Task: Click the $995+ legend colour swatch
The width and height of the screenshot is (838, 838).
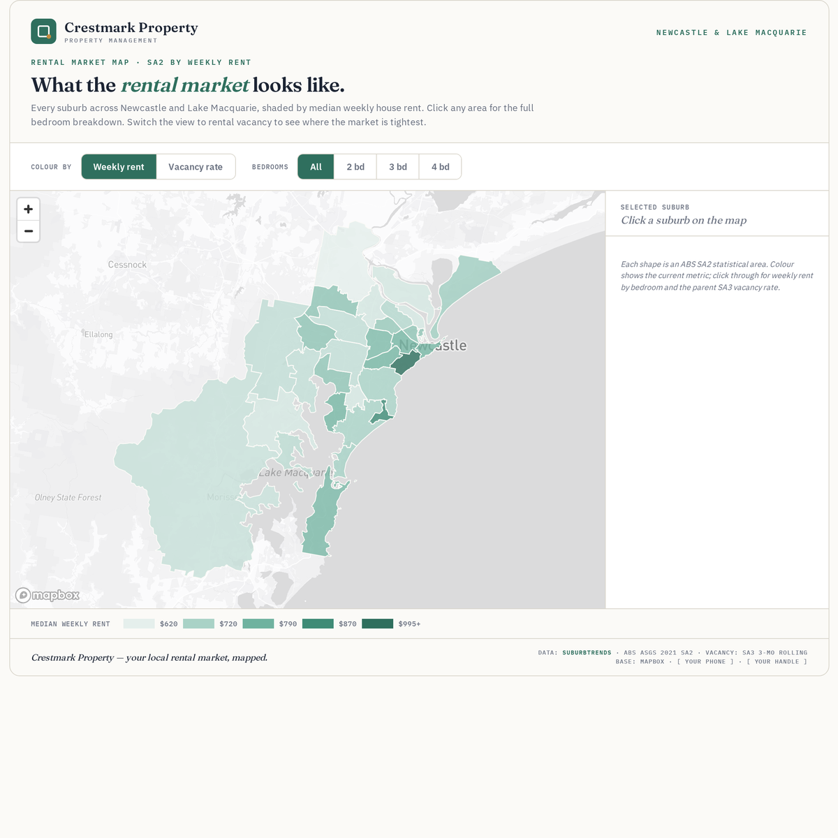Action: click(377, 624)
